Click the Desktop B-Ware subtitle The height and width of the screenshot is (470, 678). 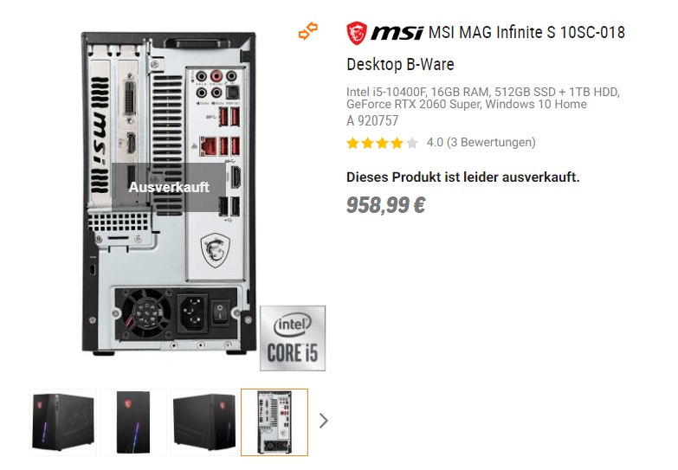400,64
